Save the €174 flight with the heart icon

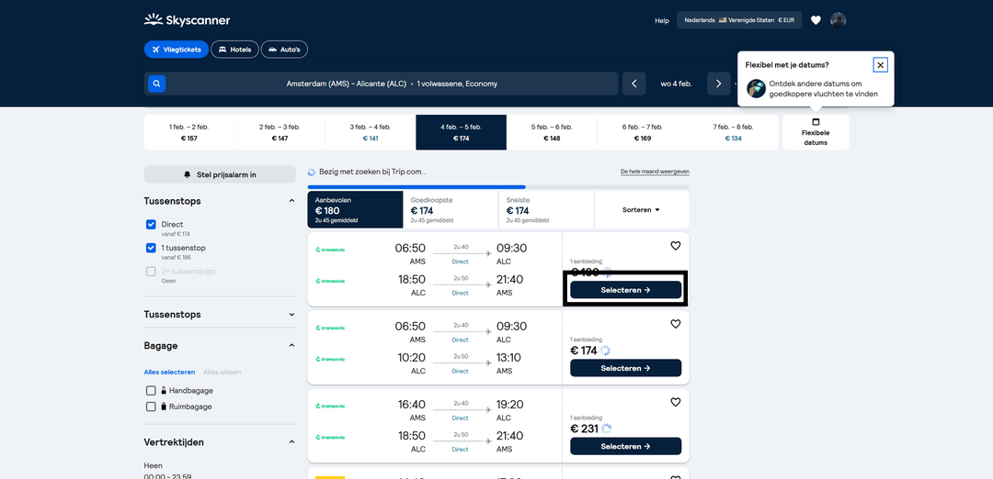coord(675,324)
